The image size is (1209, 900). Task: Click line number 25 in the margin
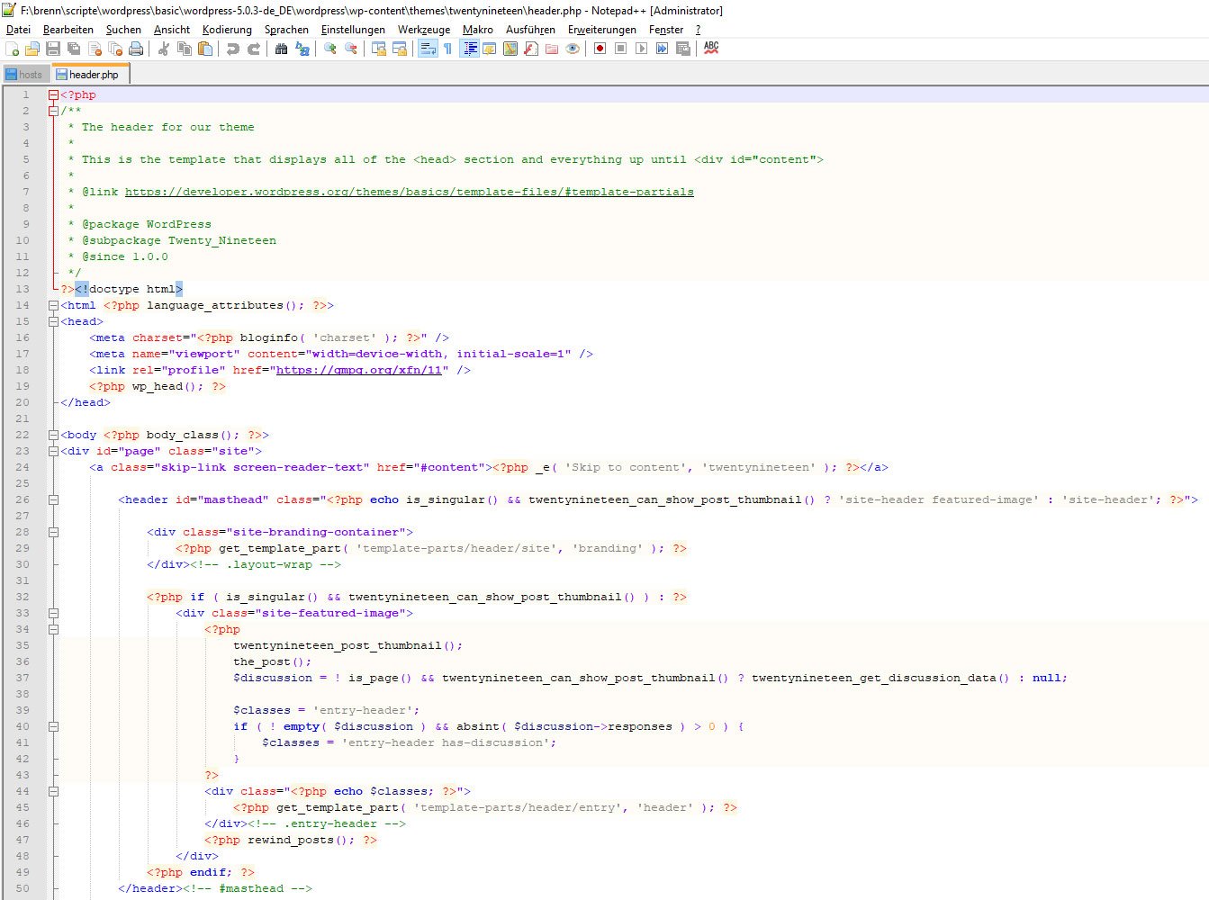pos(23,483)
